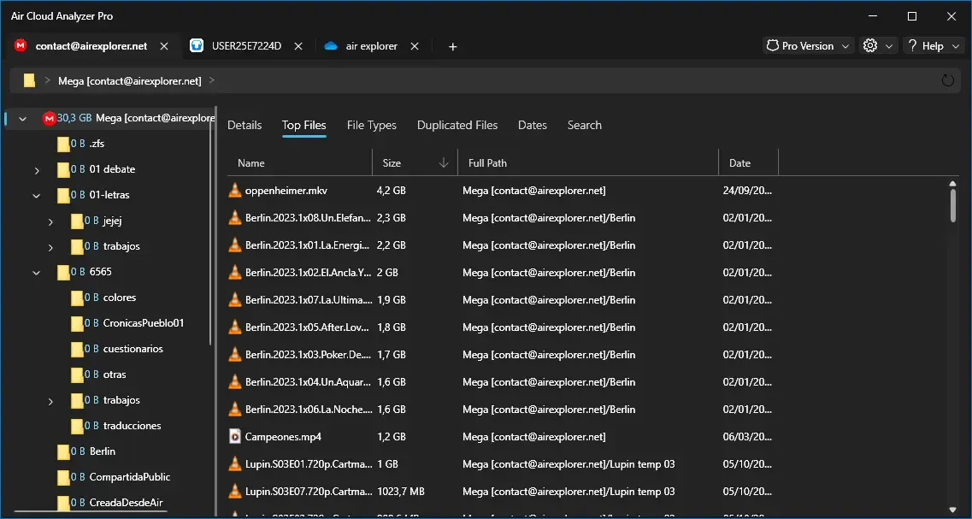Screen dimensions: 972x519
Task: Click VLC icon for Berlin.2023.1x08 file
Action: click(235, 218)
